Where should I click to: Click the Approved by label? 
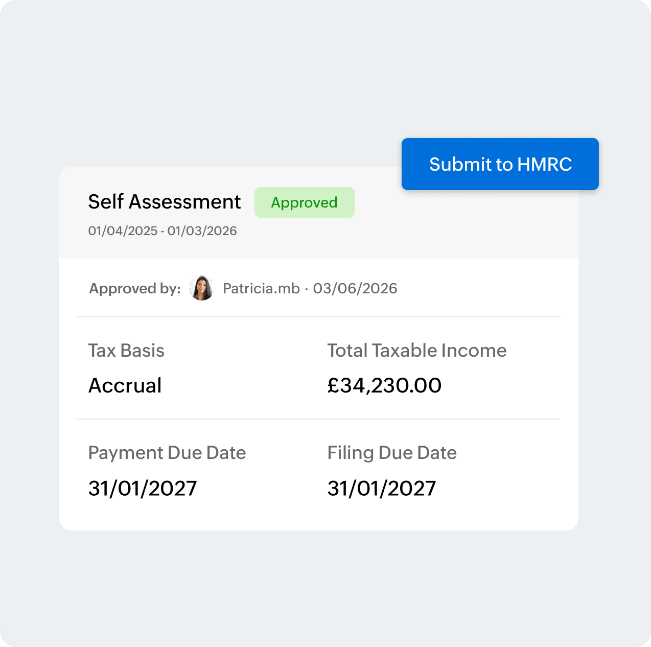[135, 289]
